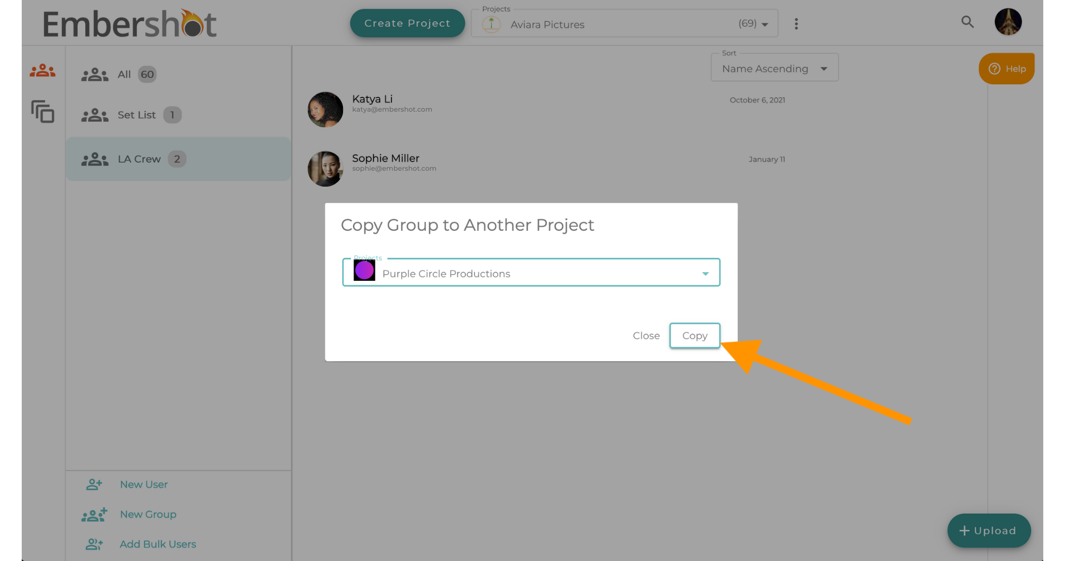Click Close in the copy dialog
Screen dimensions: 1065x561
(x=646, y=336)
